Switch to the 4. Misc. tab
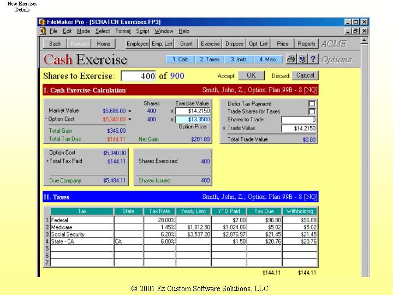393x295 pixels. click(x=268, y=60)
